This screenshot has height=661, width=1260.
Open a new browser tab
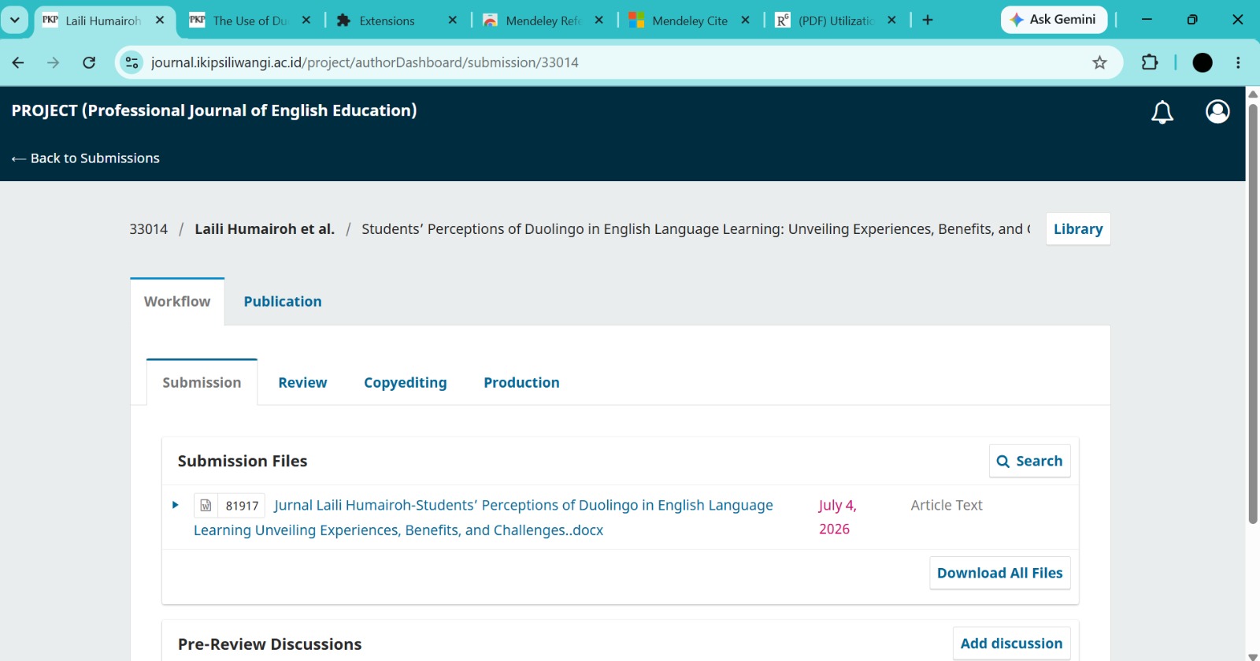tap(928, 20)
